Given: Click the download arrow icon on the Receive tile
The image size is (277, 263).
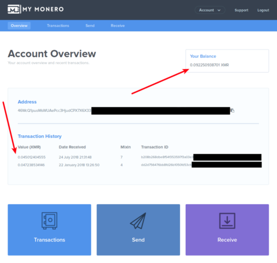Looking at the screenshot, I should 227,221.
